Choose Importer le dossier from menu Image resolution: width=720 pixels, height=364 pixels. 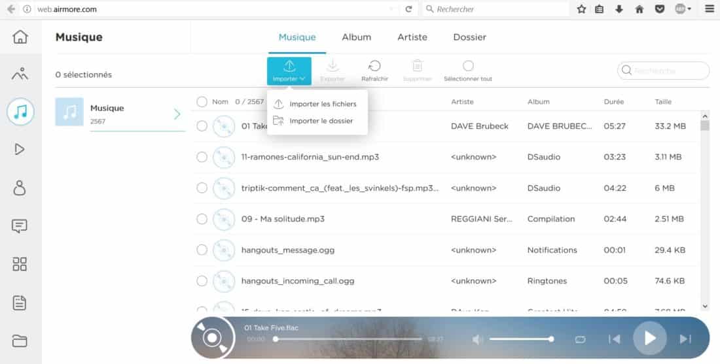coord(321,121)
